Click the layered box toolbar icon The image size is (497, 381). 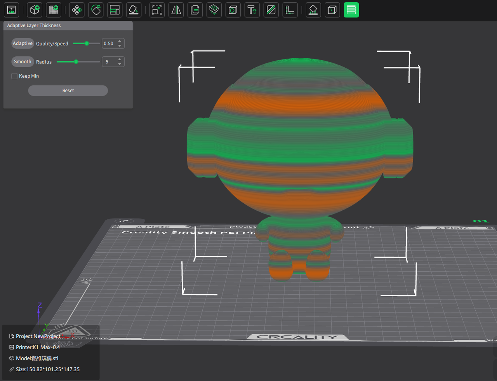point(214,10)
